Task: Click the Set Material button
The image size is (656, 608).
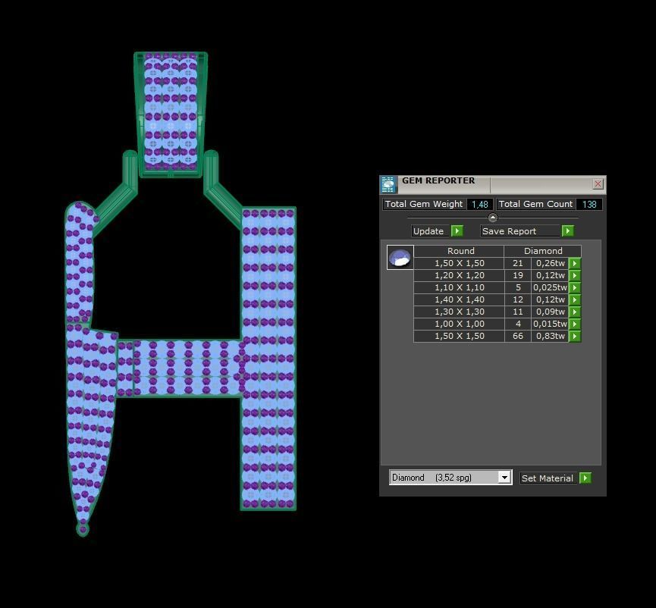Action: pyautogui.click(x=549, y=478)
